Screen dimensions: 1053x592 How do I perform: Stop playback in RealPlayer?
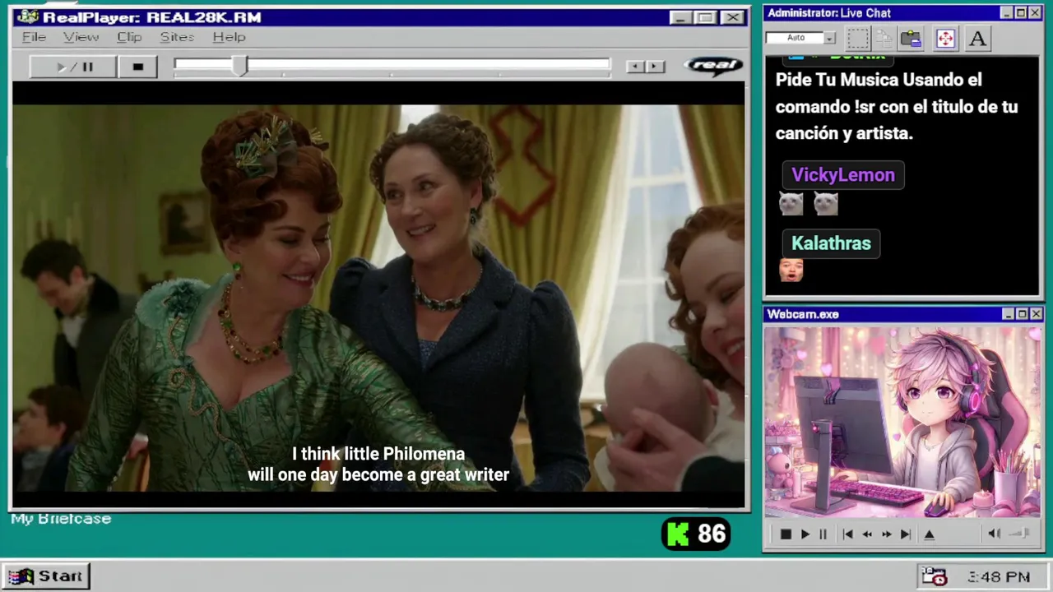click(137, 67)
